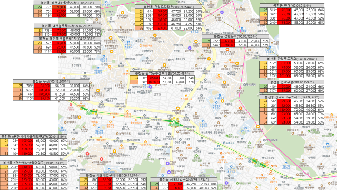
Task: Click 89,000 in the 서울대입구아이원 table
Action: pyautogui.click(x=105, y=179)
